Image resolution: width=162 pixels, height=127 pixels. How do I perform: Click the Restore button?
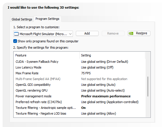click(139, 33)
